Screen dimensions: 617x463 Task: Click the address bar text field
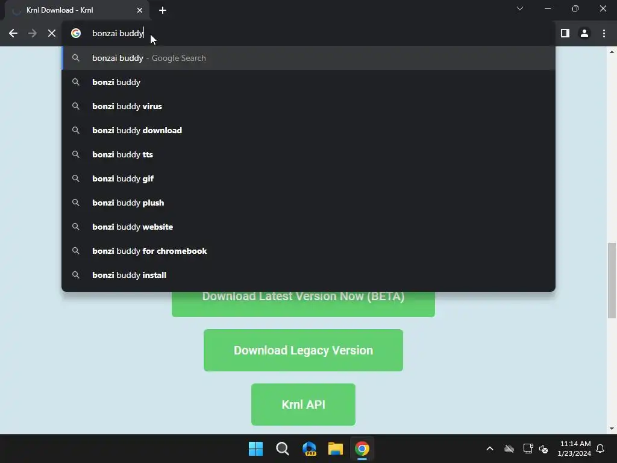[308, 33]
